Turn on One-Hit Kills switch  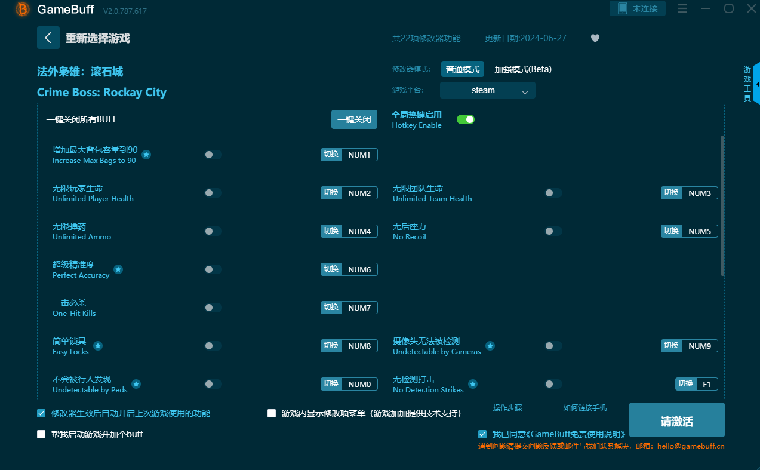213,308
